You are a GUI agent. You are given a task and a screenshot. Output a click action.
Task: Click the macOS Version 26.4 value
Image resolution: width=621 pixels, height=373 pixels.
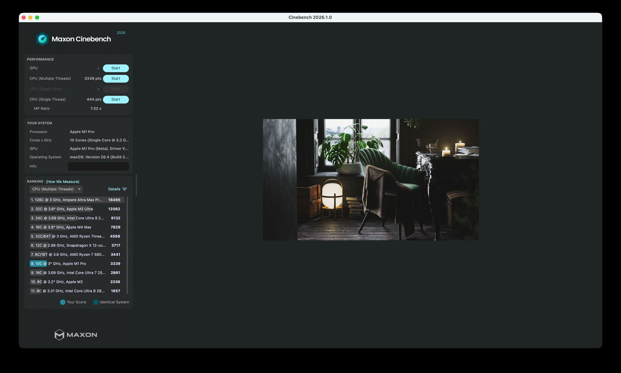coord(99,157)
